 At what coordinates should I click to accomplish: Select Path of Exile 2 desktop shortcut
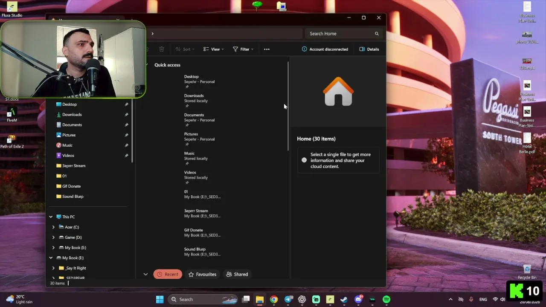pyautogui.click(x=12, y=142)
